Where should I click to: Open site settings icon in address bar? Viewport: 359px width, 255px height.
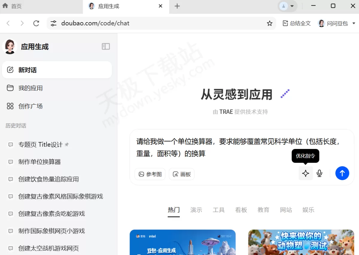coord(54,23)
